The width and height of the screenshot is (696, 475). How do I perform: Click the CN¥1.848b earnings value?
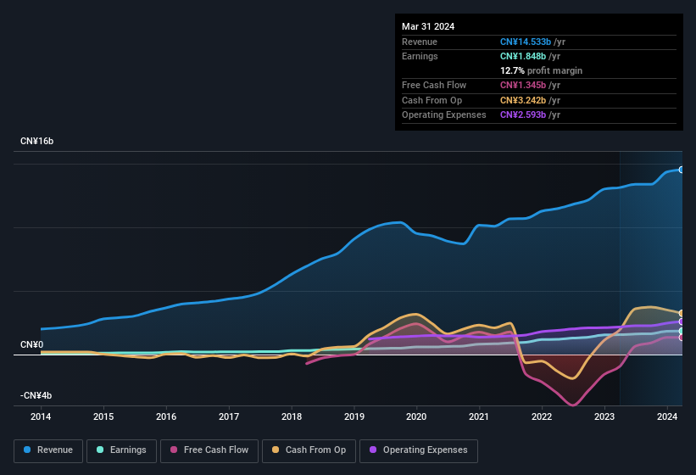[523, 56]
